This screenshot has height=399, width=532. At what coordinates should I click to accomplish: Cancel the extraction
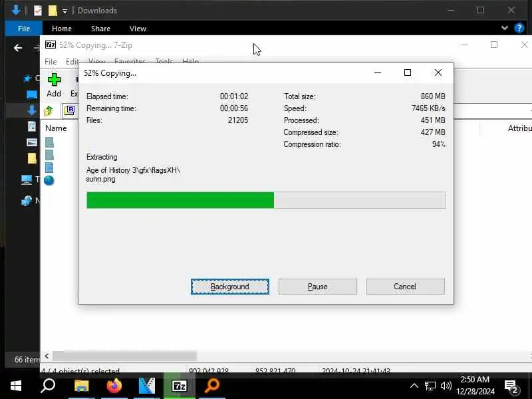click(x=405, y=287)
